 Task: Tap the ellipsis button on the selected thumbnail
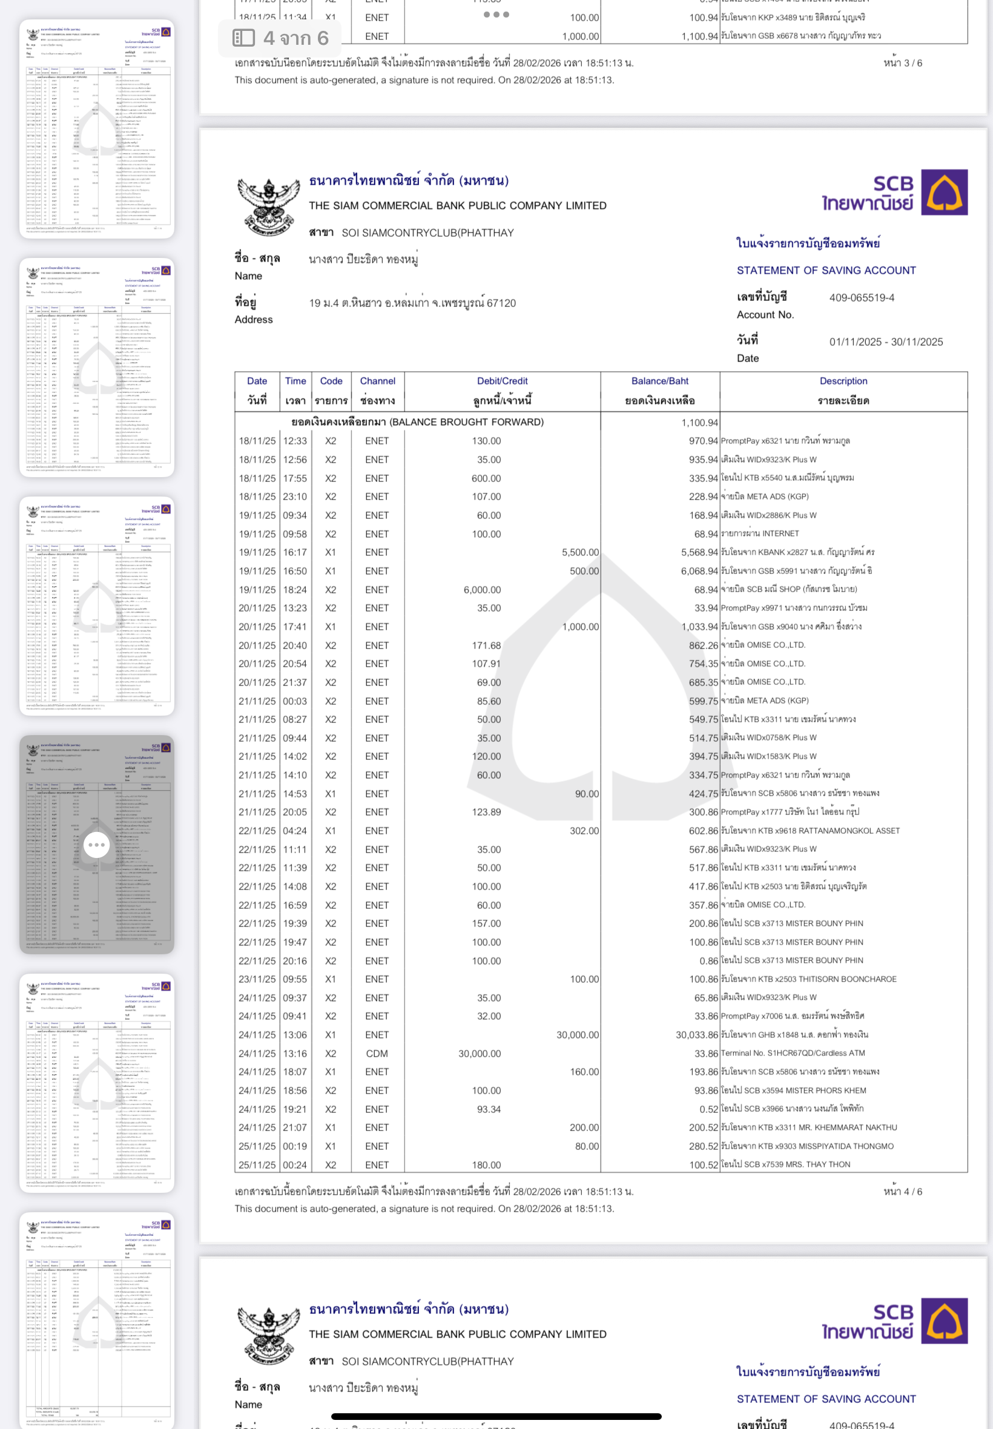(x=96, y=844)
